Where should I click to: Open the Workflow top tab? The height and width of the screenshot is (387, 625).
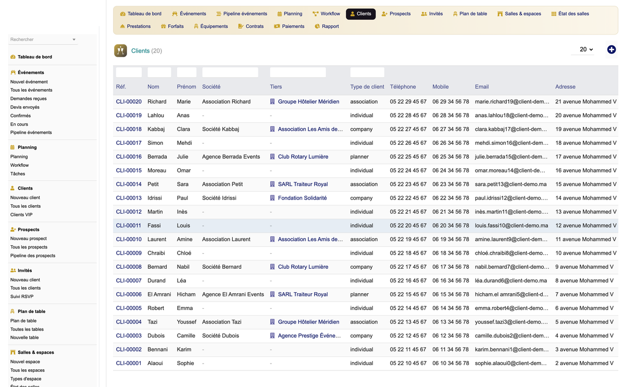pyautogui.click(x=327, y=14)
